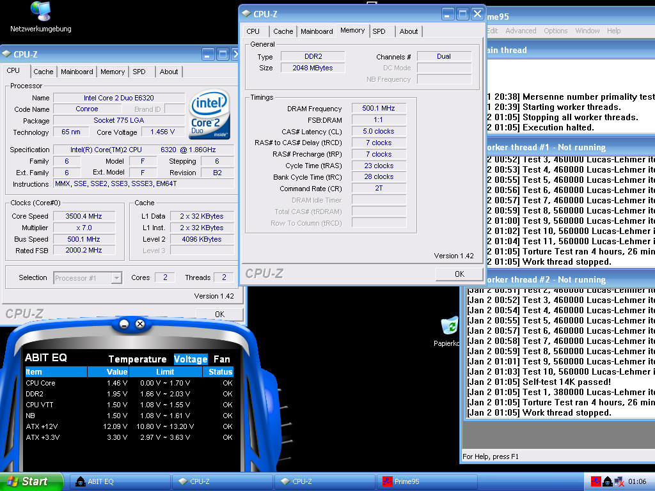Select the CPU Core row in ABIT EQ

[129, 383]
